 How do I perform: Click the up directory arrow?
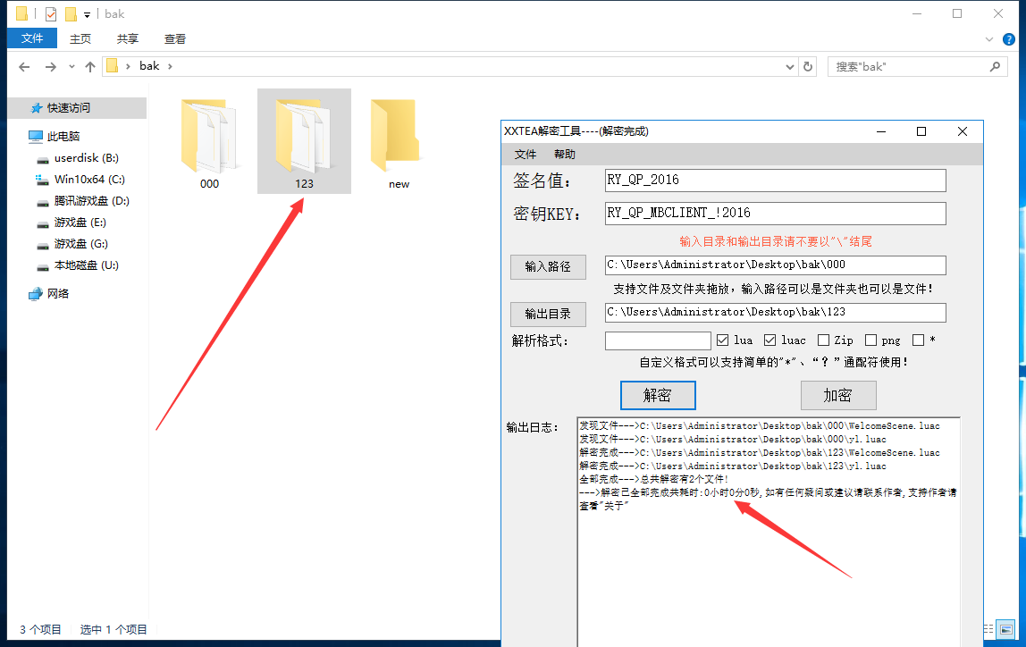pos(89,67)
